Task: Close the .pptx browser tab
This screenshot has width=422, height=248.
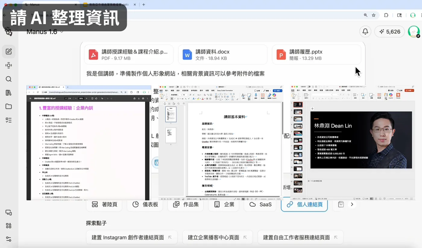Action: (x=134, y=5)
